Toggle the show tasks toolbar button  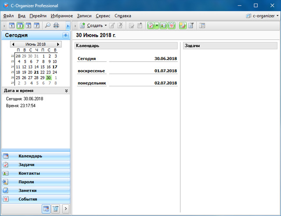(x=151, y=25)
